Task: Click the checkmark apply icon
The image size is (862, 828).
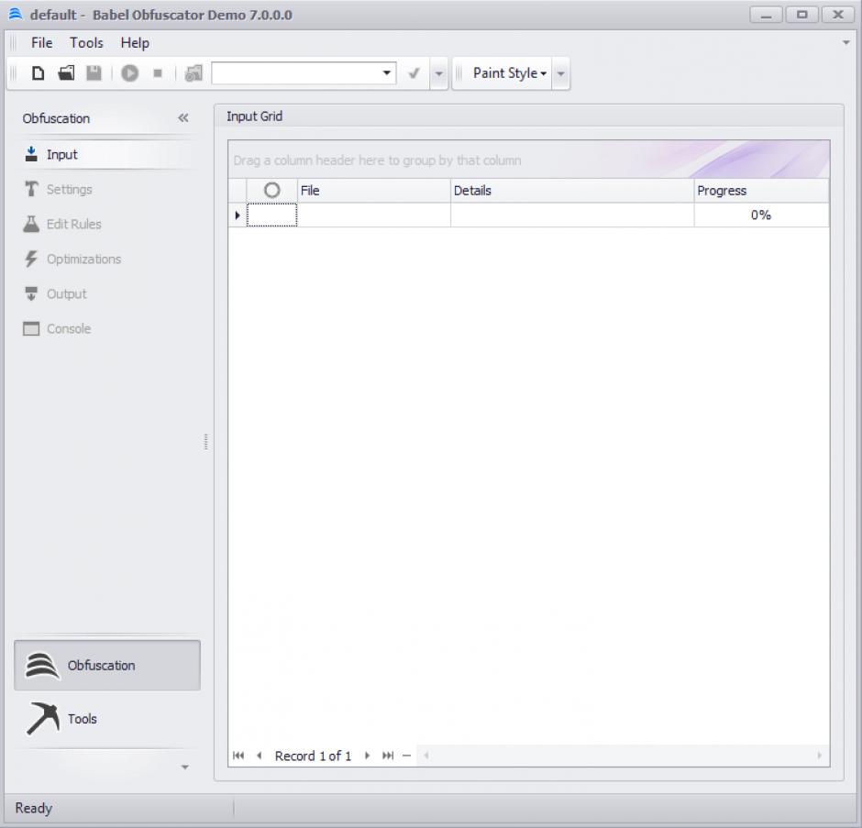Action: (x=414, y=73)
